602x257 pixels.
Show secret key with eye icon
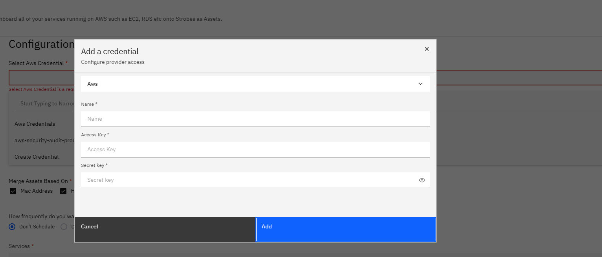click(422, 180)
